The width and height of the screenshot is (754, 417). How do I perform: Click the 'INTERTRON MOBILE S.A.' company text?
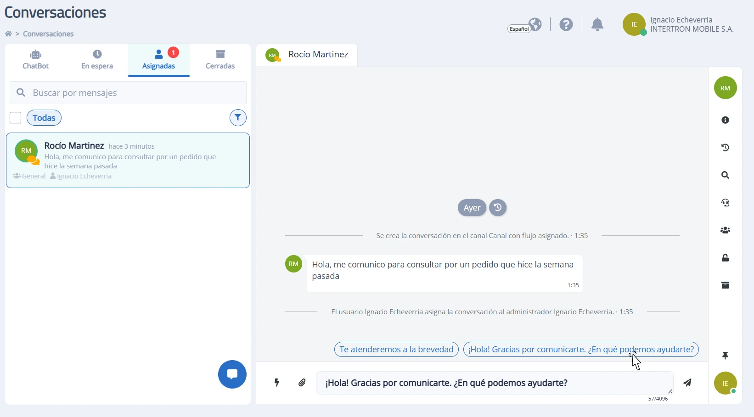pos(692,29)
